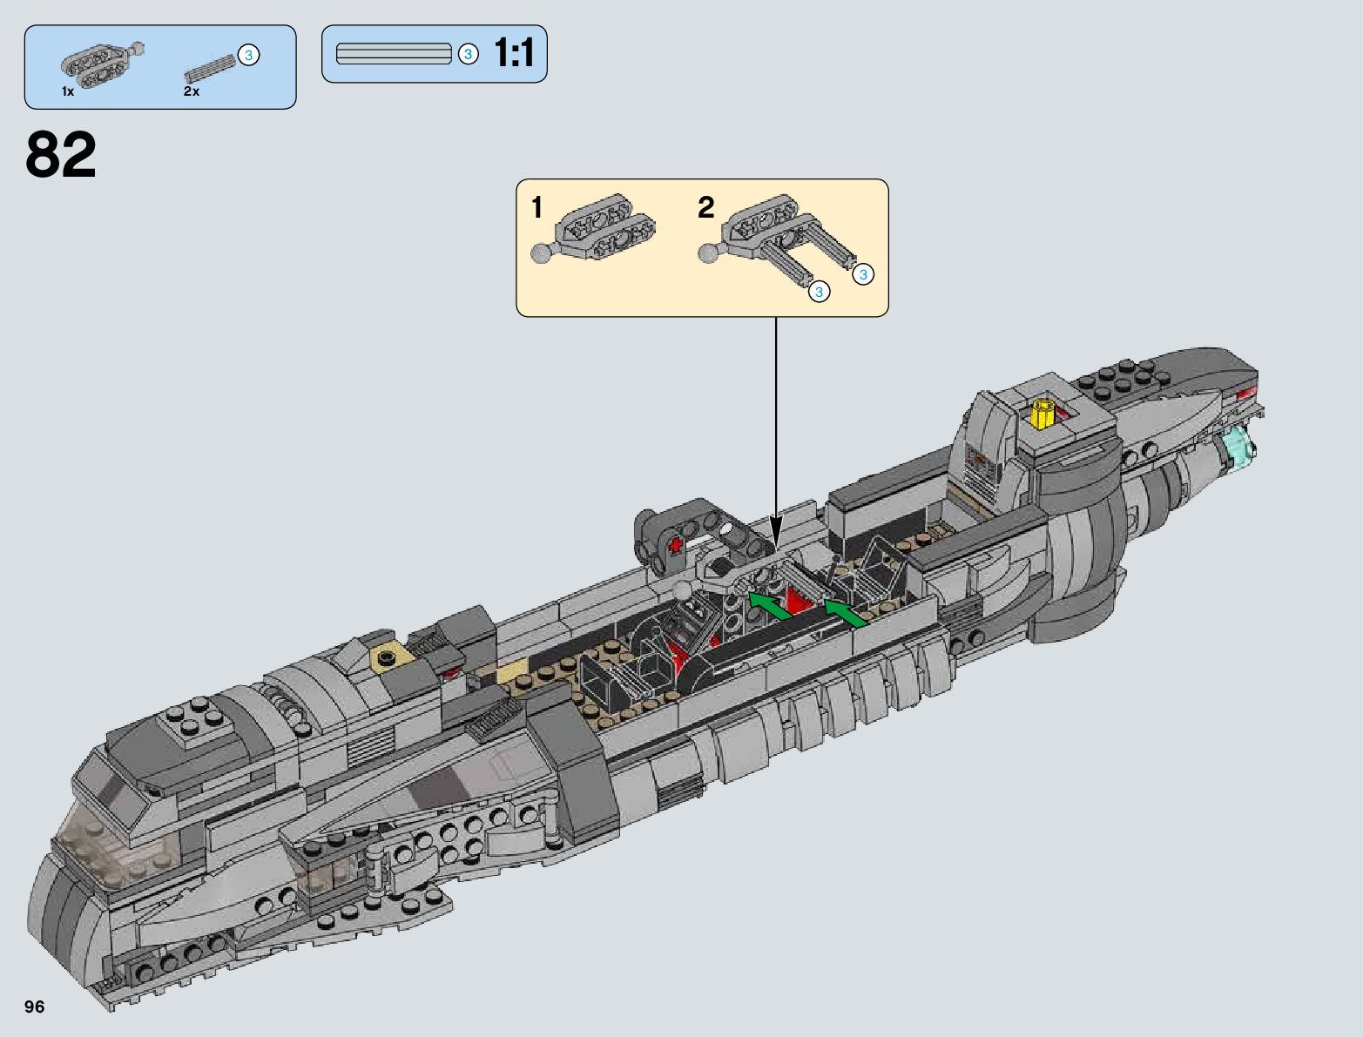Click the right green arrow on the model
This screenshot has height=1037, width=1363.
845,612
